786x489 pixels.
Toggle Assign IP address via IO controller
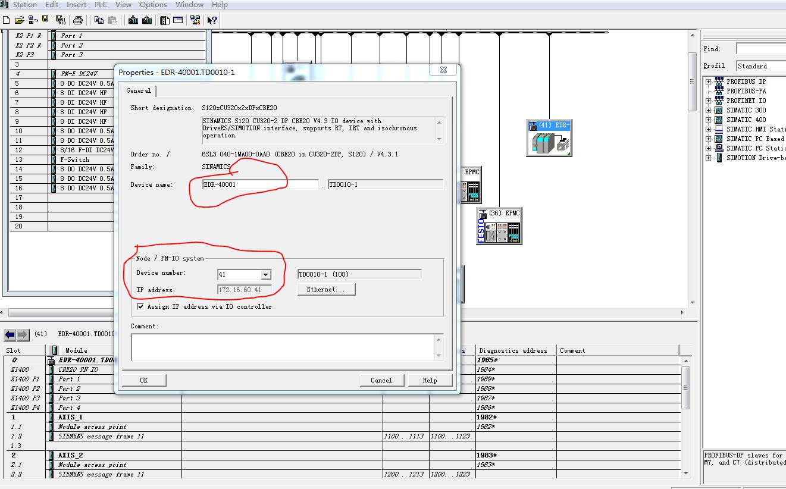[x=140, y=306]
